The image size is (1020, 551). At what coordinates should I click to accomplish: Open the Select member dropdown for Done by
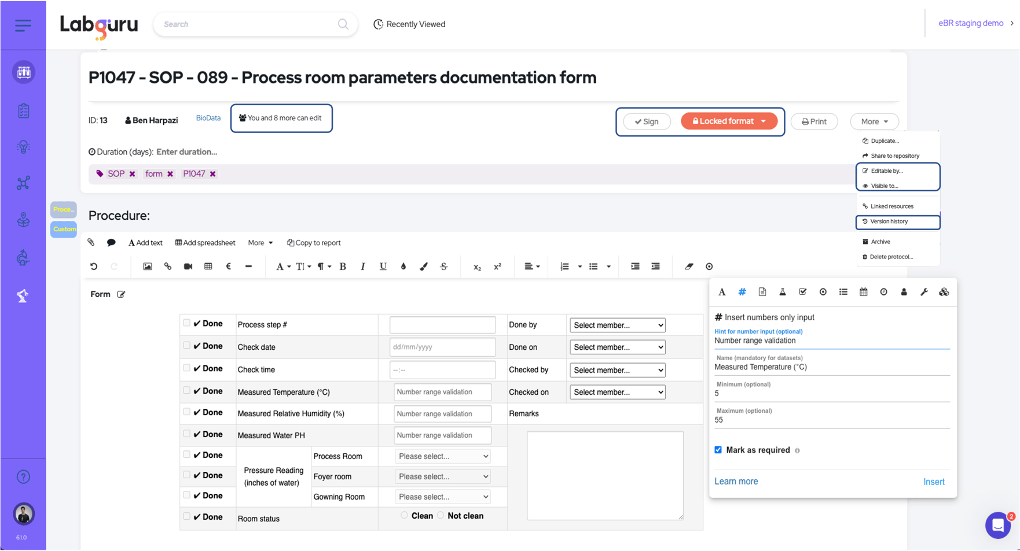coord(617,324)
